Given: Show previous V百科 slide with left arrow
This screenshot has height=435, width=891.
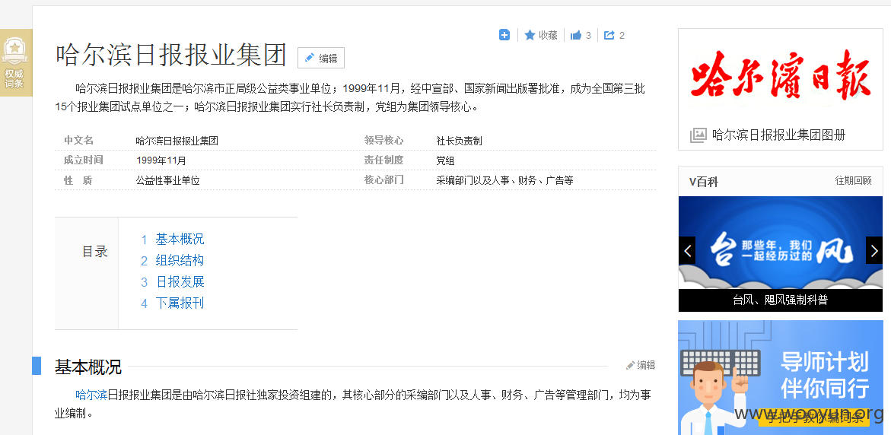Looking at the screenshot, I should click(x=688, y=250).
